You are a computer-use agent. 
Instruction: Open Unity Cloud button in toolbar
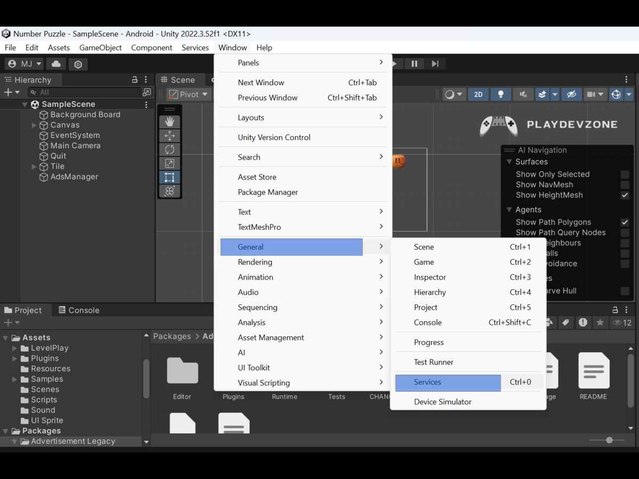point(56,64)
